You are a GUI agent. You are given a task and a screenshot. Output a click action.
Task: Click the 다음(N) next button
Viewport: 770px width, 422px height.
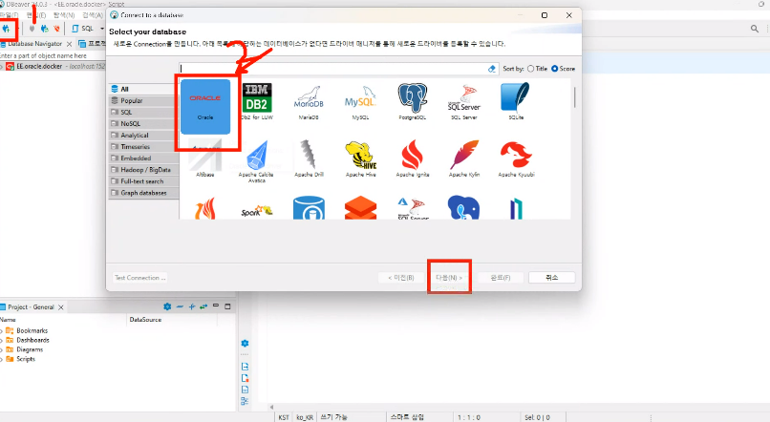pos(449,278)
